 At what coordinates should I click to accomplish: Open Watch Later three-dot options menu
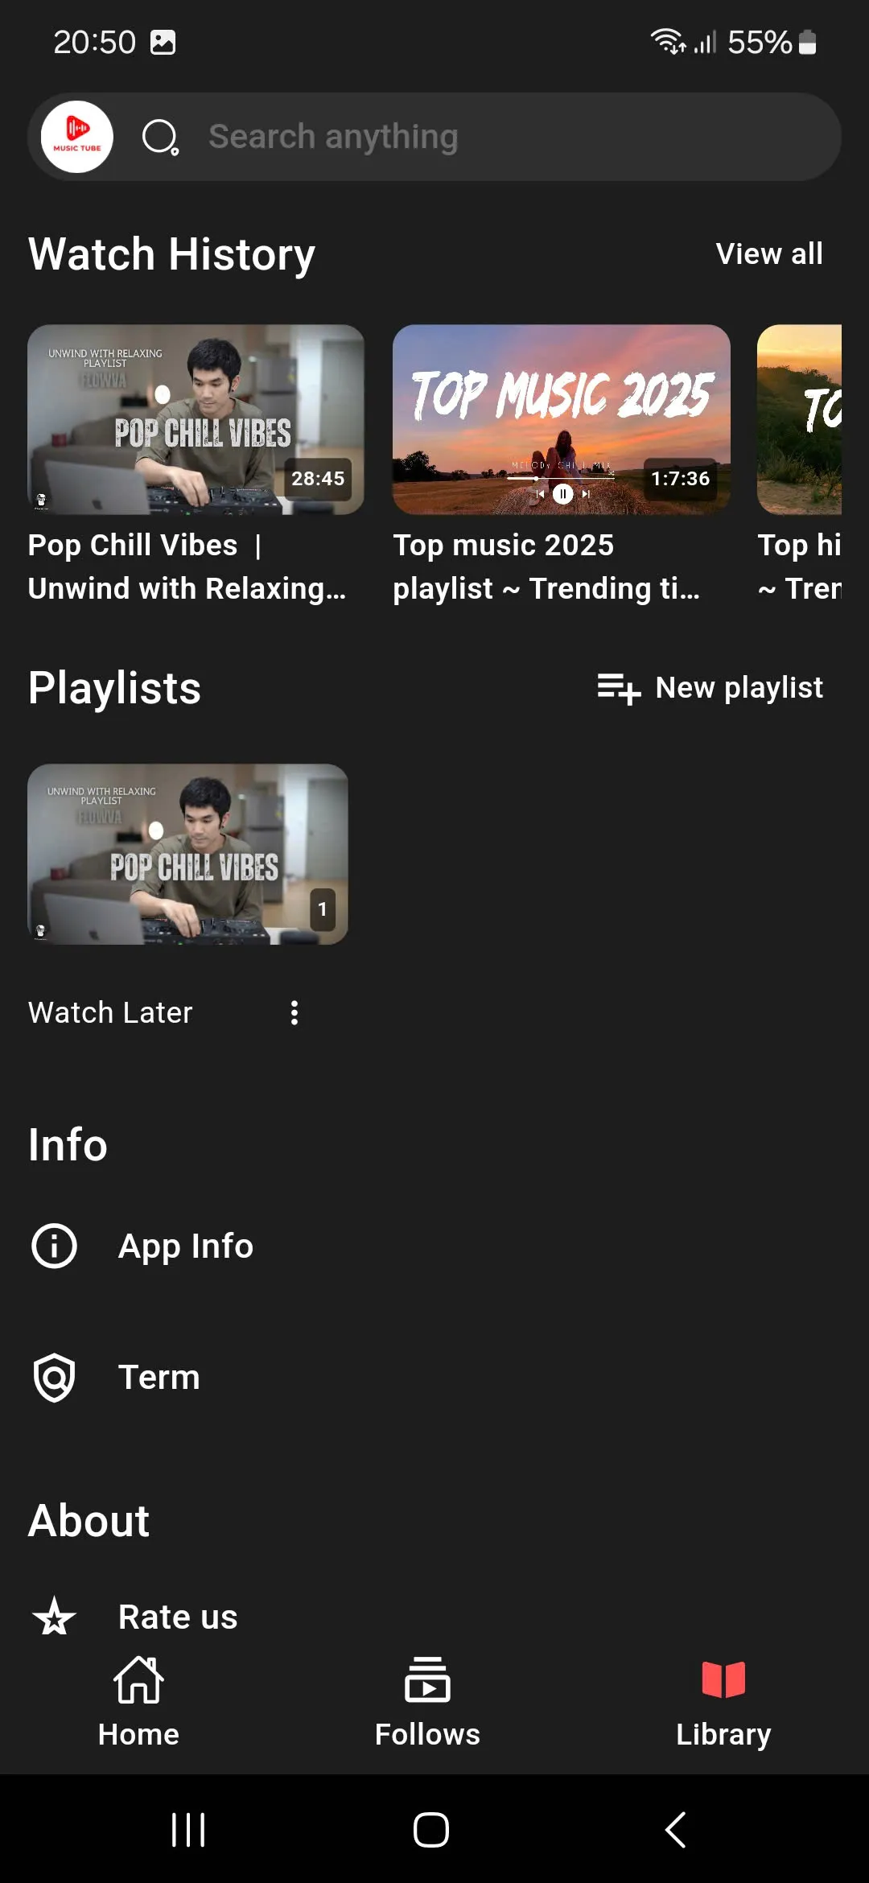(x=294, y=1012)
